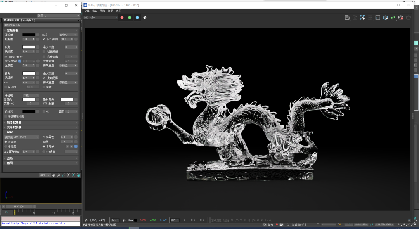
Task: Open the 渲染 menu in frame buffer
Action: coord(95,11)
